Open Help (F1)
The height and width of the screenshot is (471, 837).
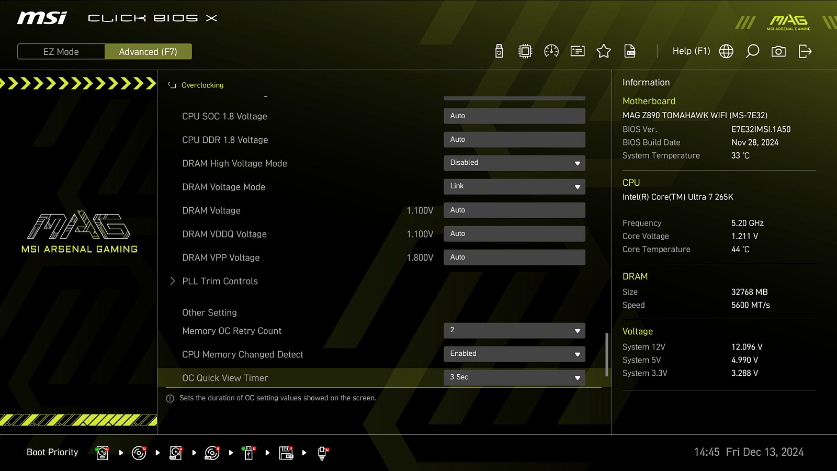(691, 51)
